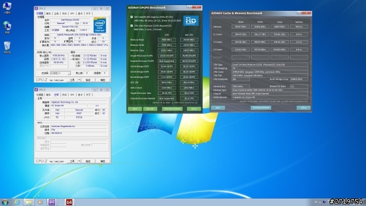This screenshot has width=366, height=206.
Task: Select the L3 Cache Latency value field
Action: (299, 50)
